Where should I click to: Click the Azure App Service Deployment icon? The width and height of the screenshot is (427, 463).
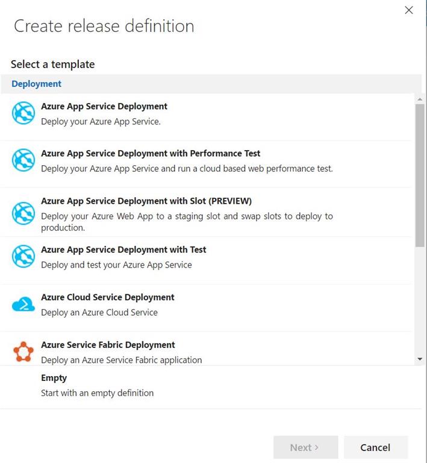pos(23,113)
